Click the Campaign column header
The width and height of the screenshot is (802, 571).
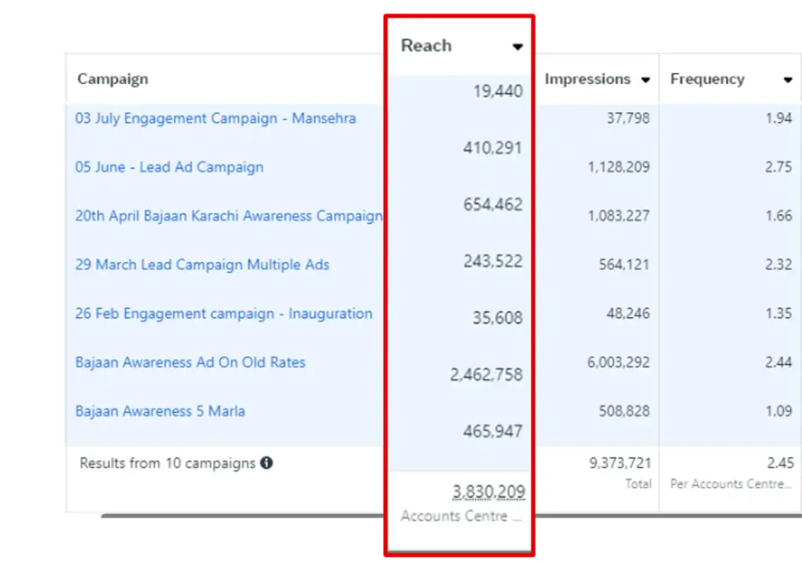(x=113, y=79)
